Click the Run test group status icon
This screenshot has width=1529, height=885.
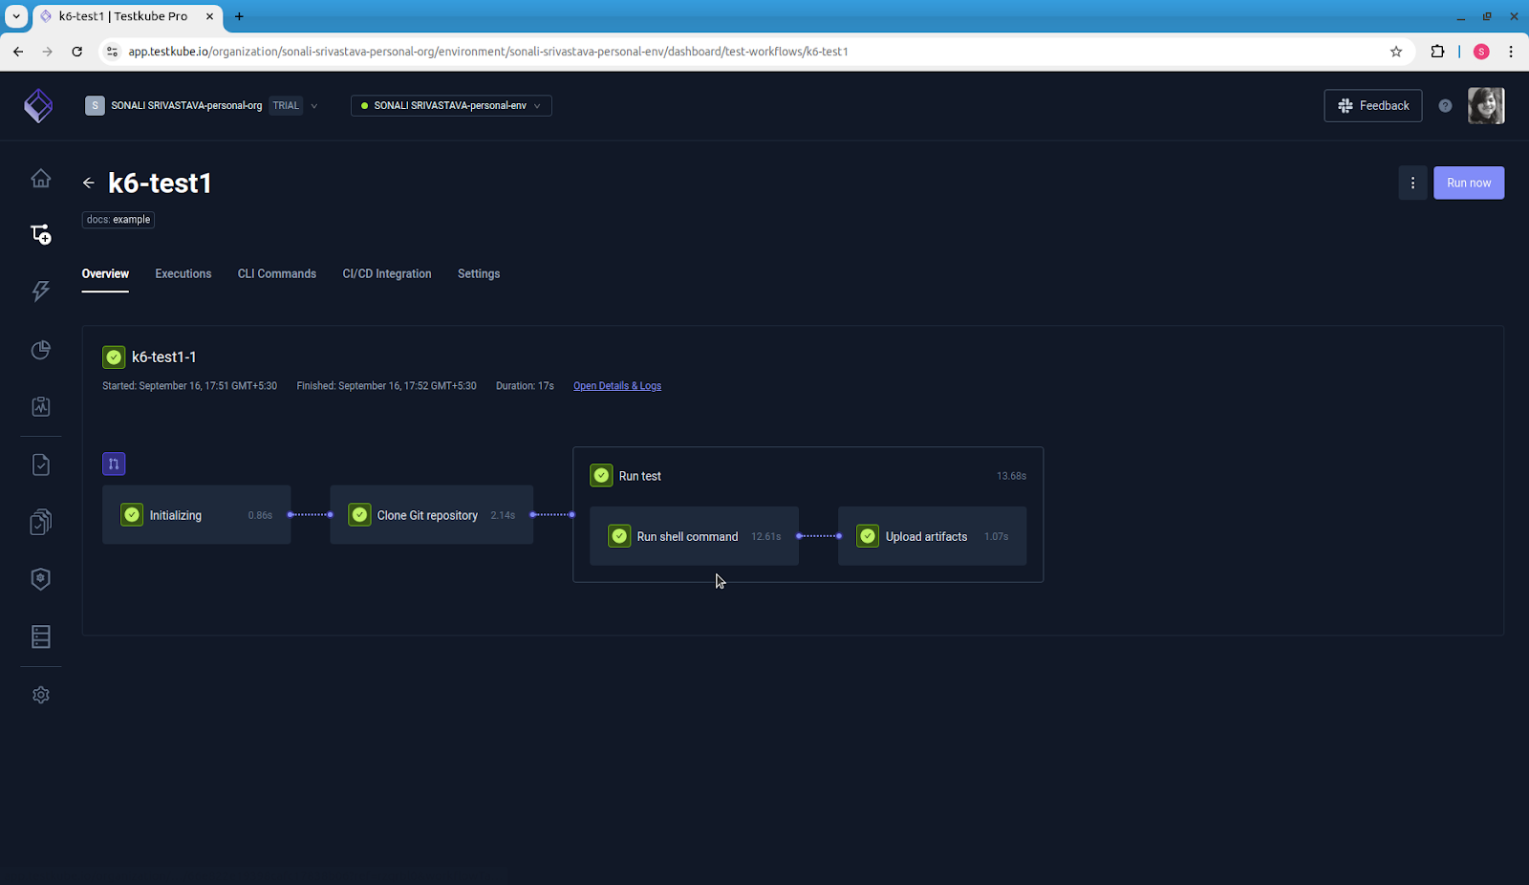tap(601, 475)
